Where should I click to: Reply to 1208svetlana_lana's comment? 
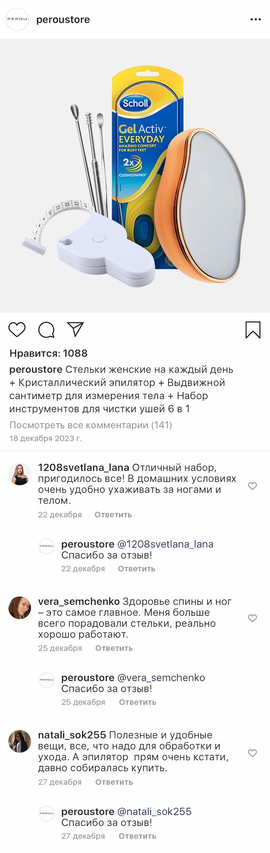point(113,515)
